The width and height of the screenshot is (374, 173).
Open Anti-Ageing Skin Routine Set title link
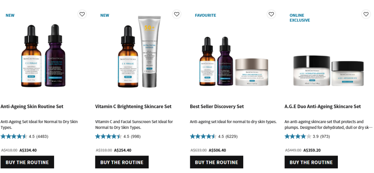coord(32,106)
